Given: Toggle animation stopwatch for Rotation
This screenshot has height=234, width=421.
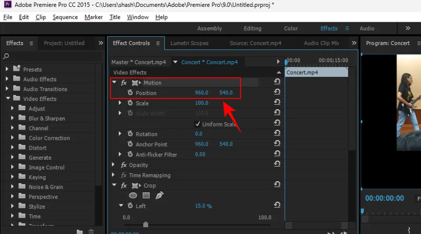Looking at the screenshot, I should click(130, 134).
